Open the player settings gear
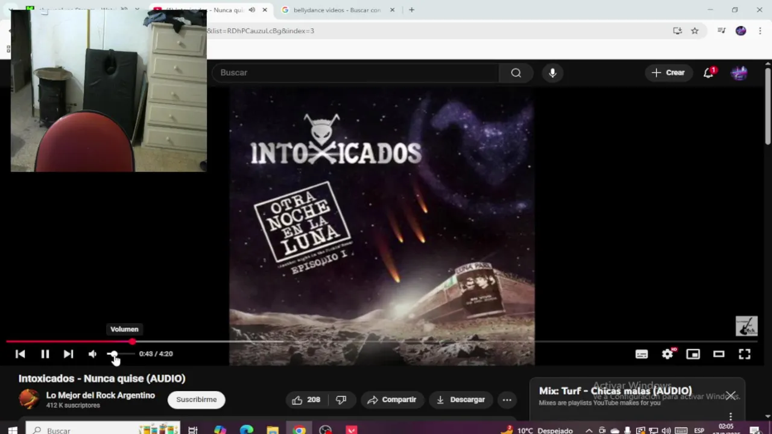The height and width of the screenshot is (434, 772). tap(668, 354)
